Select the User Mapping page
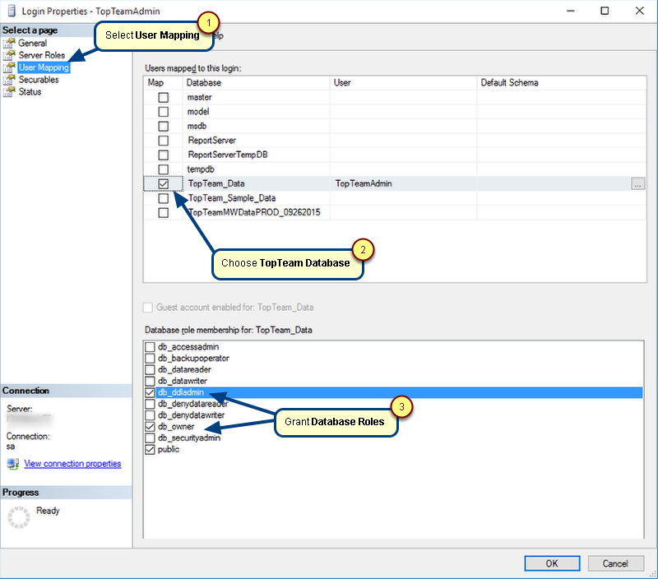658x579 pixels. [44, 67]
